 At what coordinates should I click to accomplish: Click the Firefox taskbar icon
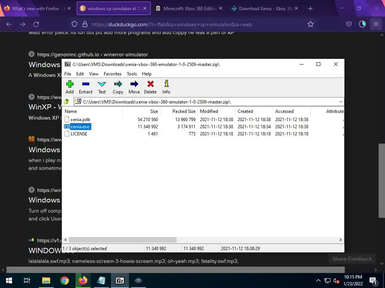[83, 280]
